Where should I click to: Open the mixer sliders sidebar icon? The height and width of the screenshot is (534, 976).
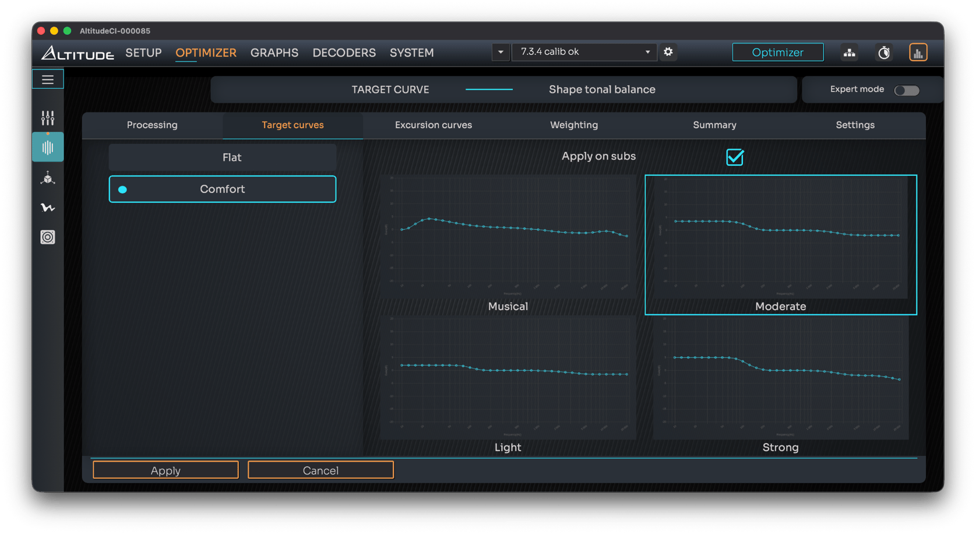pos(48,118)
